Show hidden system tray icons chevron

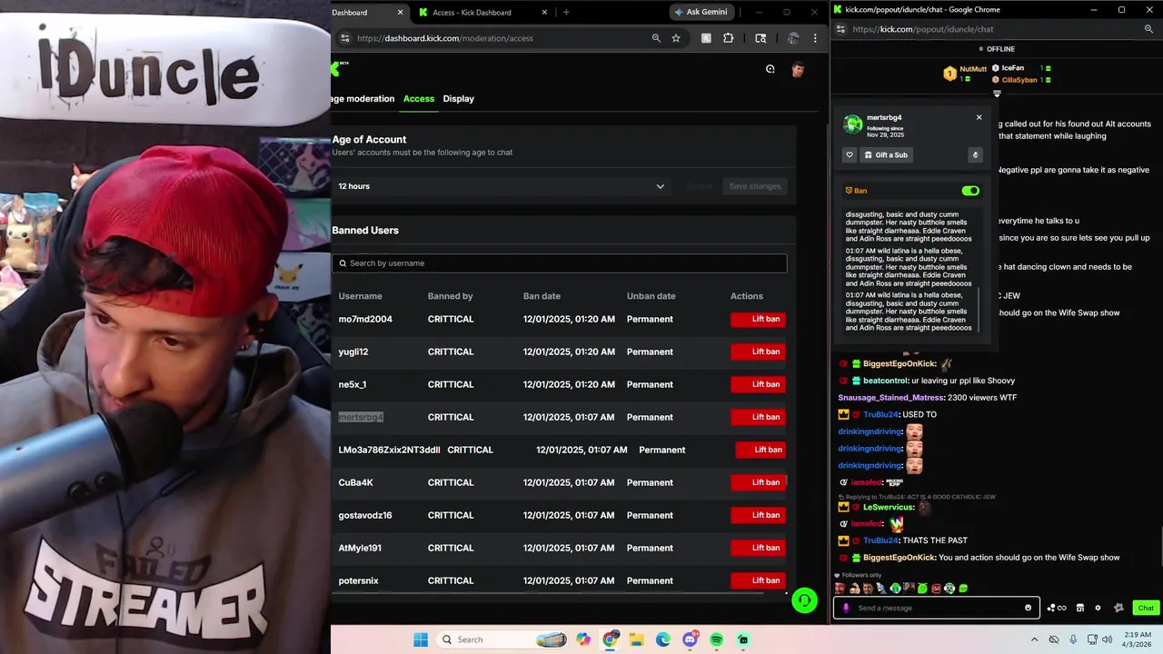pyautogui.click(x=1035, y=639)
